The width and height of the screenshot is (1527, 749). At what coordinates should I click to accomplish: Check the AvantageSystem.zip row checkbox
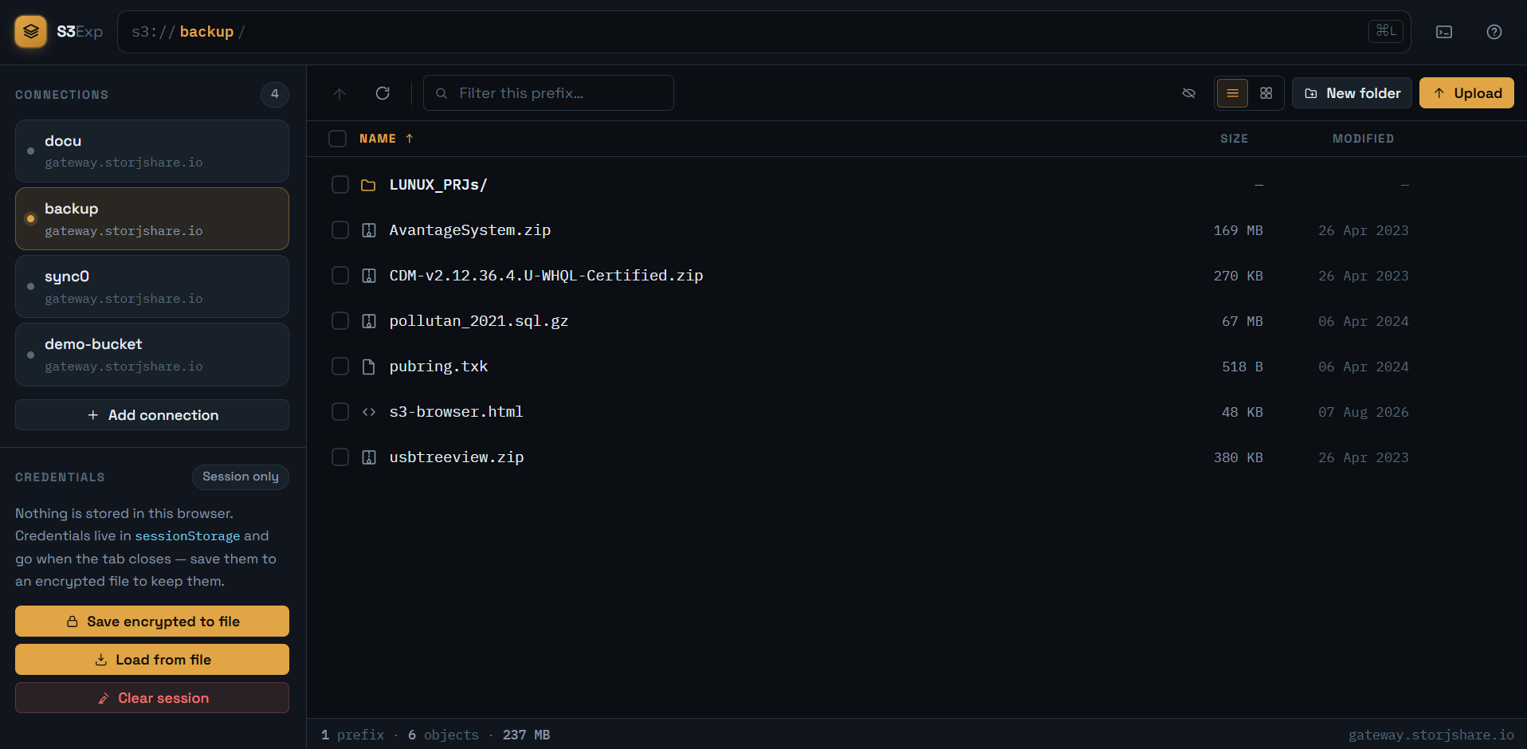[340, 230]
